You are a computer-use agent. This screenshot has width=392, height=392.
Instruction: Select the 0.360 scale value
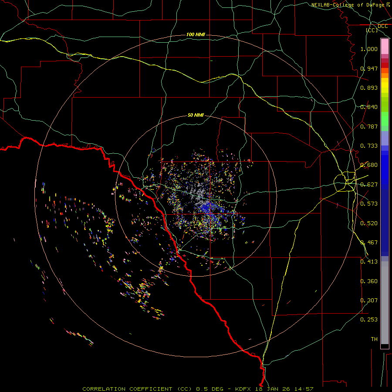point(369,281)
